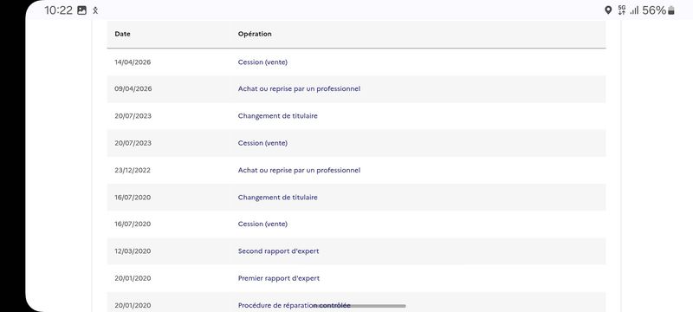This screenshot has height=312, width=693.
Task: Open Premier rapport d'expert entry
Action: [279, 278]
